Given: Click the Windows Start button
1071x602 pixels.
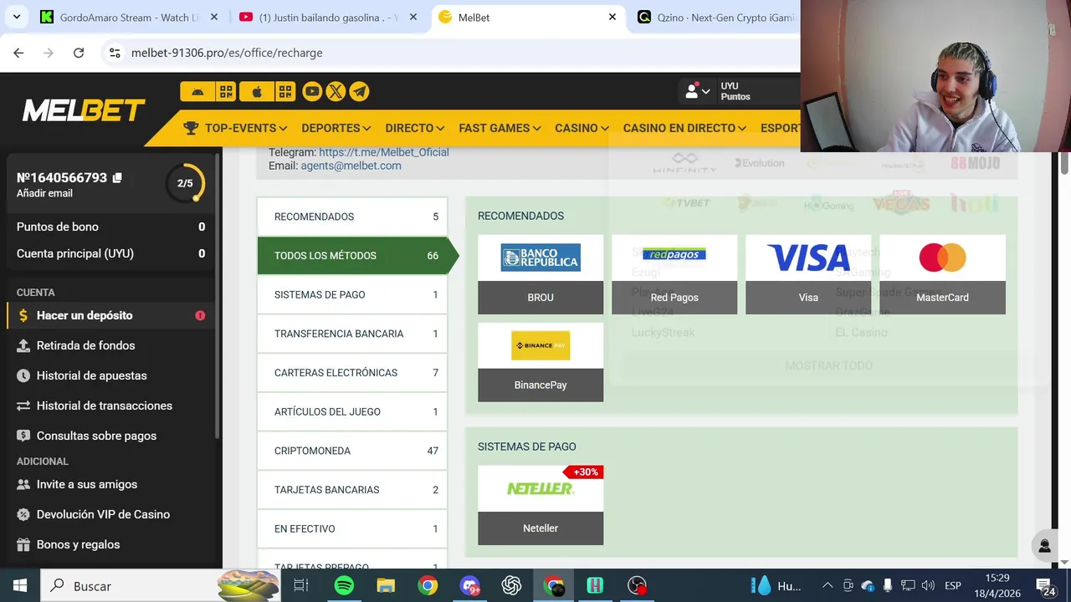Looking at the screenshot, I should point(20,586).
